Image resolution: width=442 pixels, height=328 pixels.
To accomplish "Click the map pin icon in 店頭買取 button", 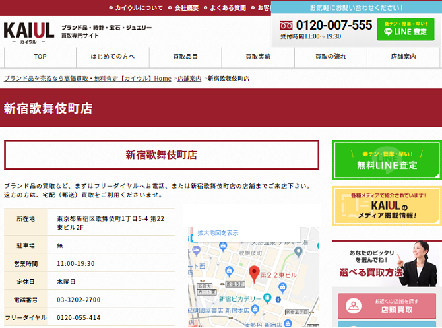I will pos(354,306).
